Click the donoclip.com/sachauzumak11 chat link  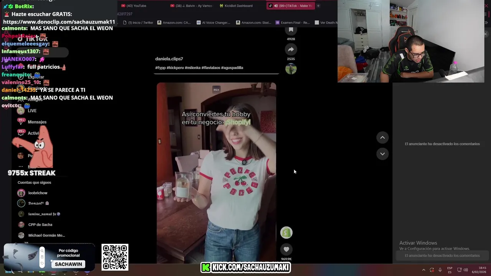coord(59,22)
